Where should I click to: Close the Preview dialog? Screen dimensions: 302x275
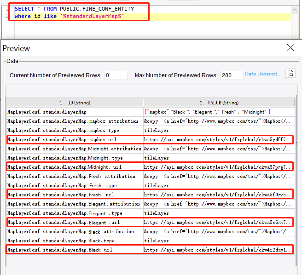(290, 48)
